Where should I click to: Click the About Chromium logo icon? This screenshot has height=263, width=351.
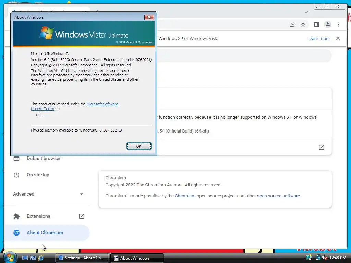click(16, 233)
